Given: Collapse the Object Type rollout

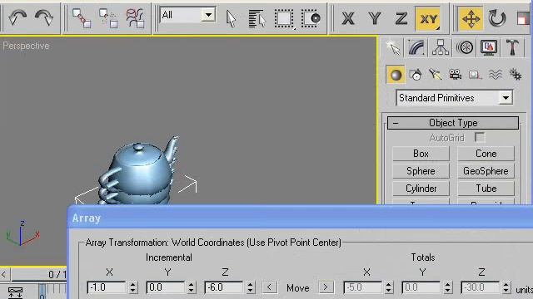Looking at the screenshot, I should click(x=453, y=123).
